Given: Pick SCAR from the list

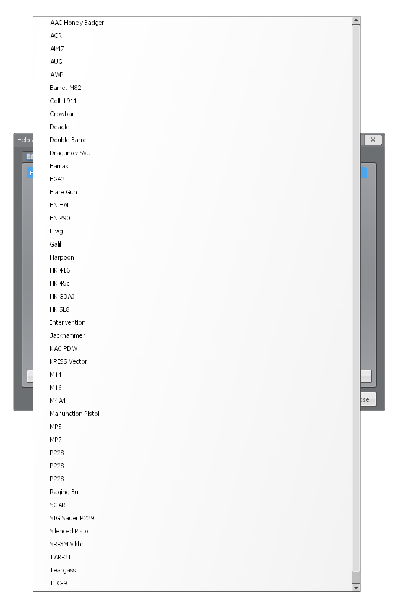Looking at the screenshot, I should [192, 504].
